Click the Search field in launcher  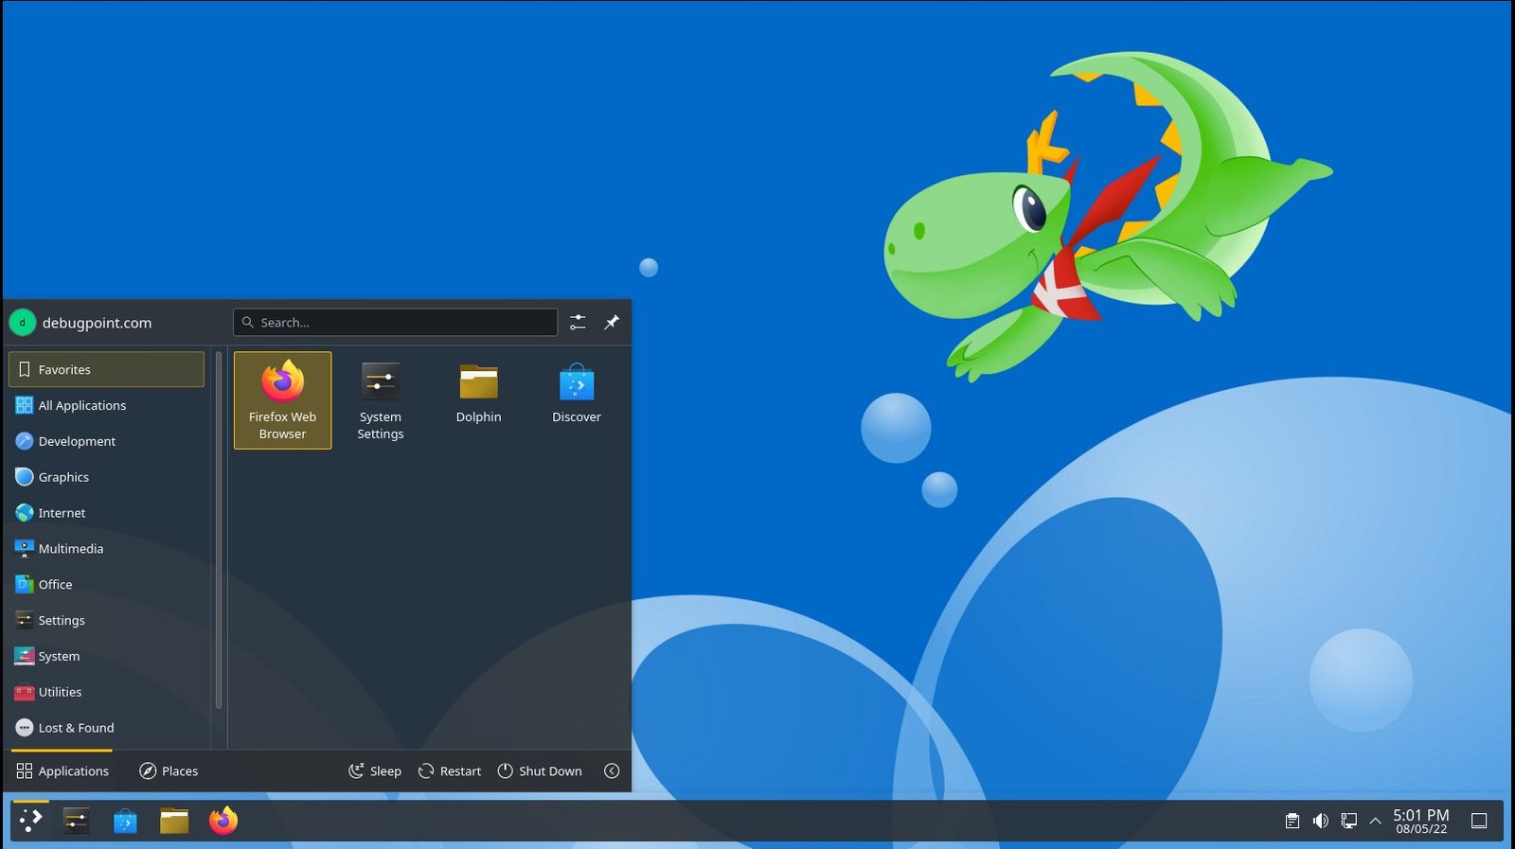click(x=395, y=322)
